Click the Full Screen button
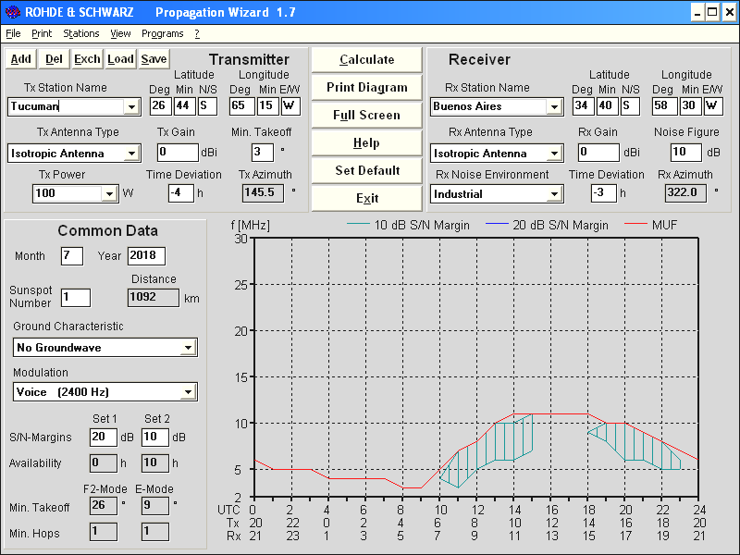This screenshot has height=555, width=740. (x=366, y=115)
